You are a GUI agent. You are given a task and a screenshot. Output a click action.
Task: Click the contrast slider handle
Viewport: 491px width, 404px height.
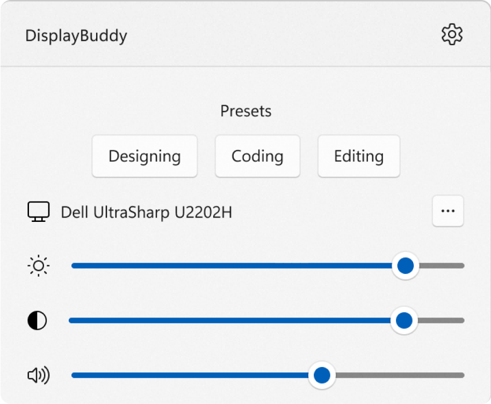click(x=403, y=321)
